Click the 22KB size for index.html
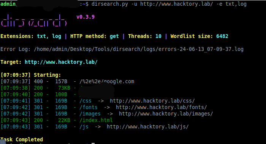Screen dimensions: 266x144 [x=64, y=120]
